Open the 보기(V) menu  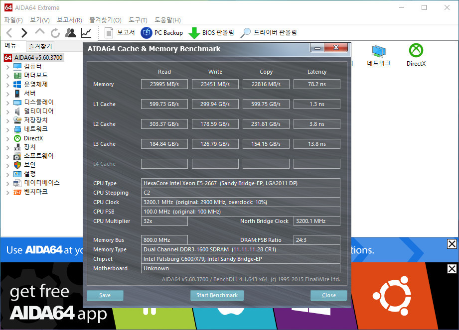(x=40, y=20)
